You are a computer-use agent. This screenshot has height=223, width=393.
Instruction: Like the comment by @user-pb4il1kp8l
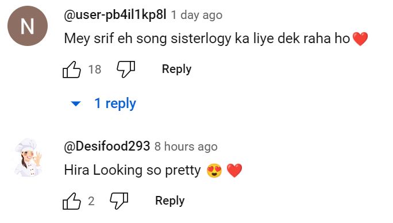[x=72, y=70]
